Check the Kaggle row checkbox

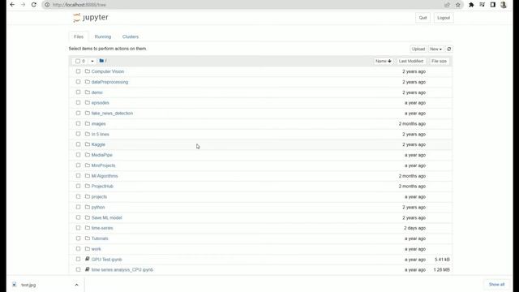(x=78, y=144)
